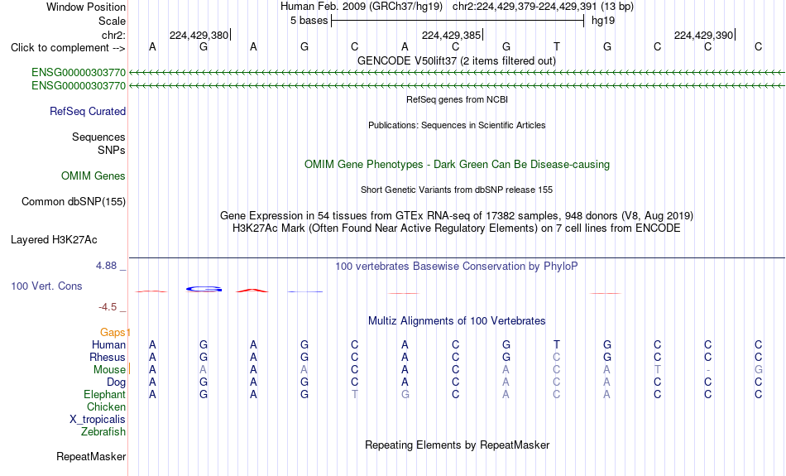This screenshot has width=786, height=476.
Task: Click the hg19 label beside scale bar
Action: (x=603, y=21)
